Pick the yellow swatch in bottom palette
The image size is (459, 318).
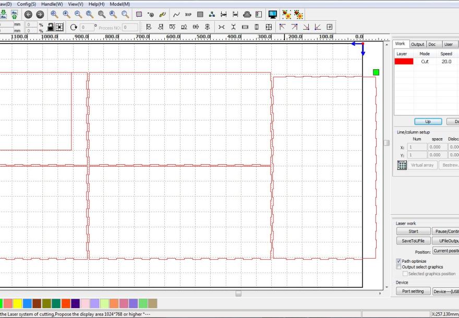tap(17, 303)
